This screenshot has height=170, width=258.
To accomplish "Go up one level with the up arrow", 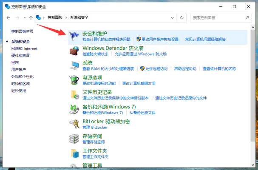I will click(31, 18).
